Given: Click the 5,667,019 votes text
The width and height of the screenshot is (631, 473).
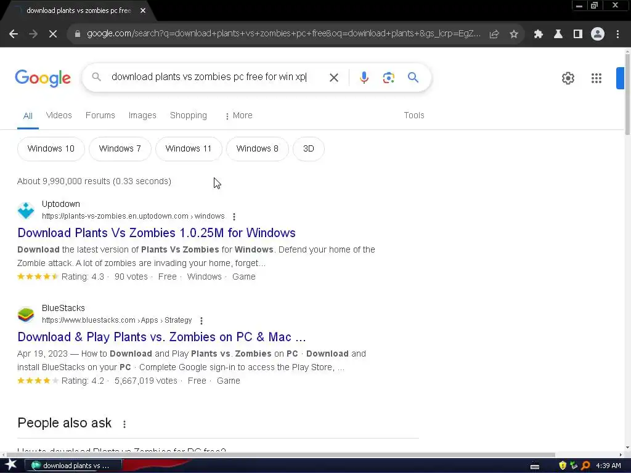Looking at the screenshot, I should pyautogui.click(x=146, y=381).
